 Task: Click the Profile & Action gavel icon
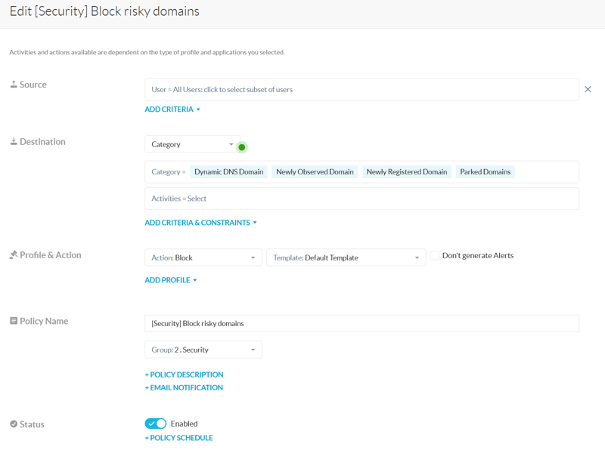tap(14, 255)
